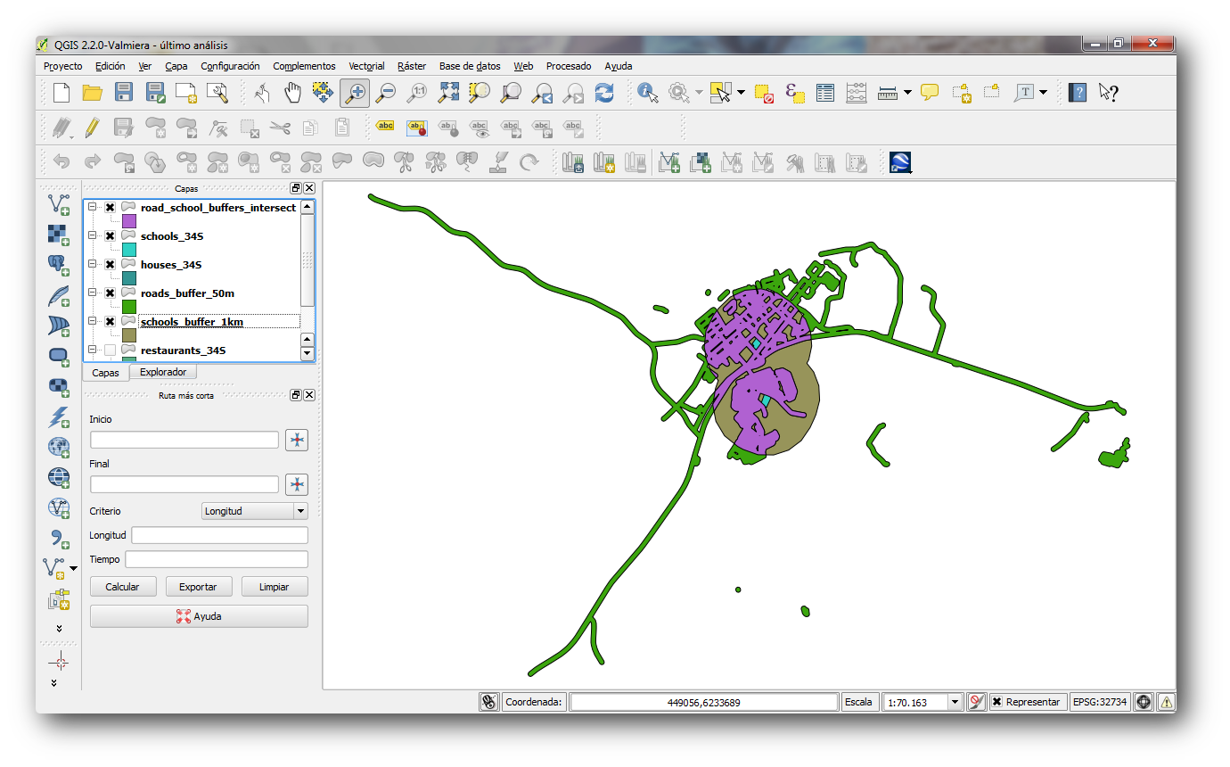Open the Capa menu

[176, 66]
